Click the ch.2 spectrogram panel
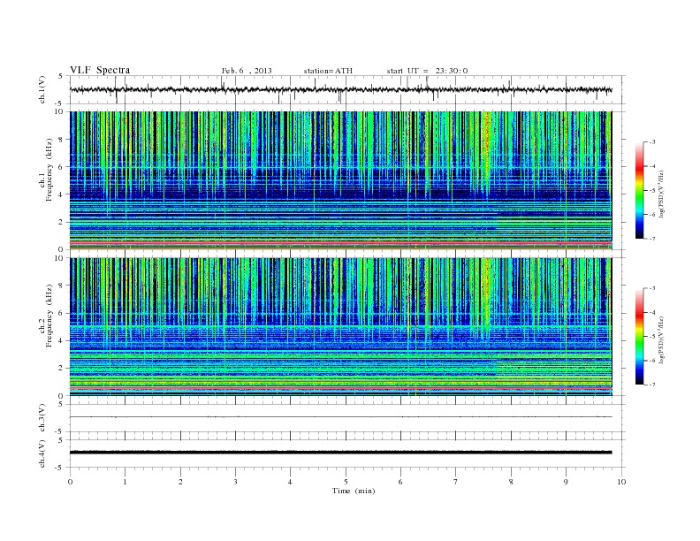 pos(340,327)
